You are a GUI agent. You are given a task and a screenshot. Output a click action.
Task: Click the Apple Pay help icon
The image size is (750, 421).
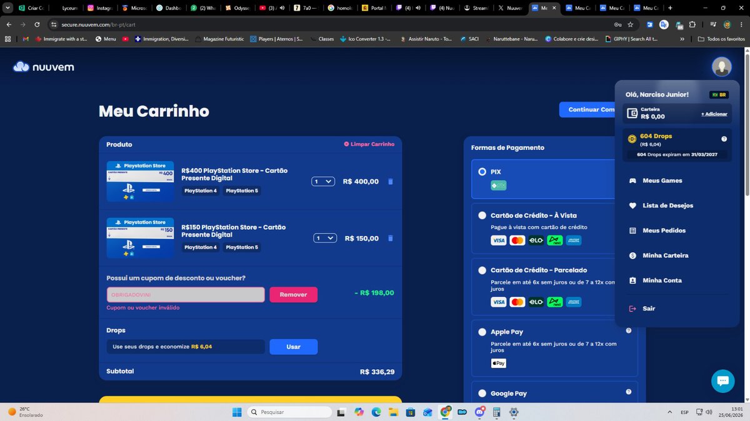[x=628, y=331]
